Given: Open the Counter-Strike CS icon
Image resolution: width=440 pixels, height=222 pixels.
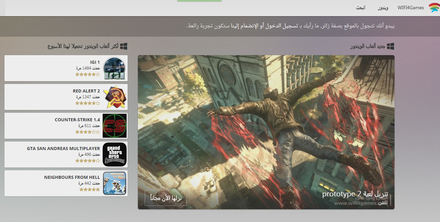Looking at the screenshot, I should click(x=115, y=126).
